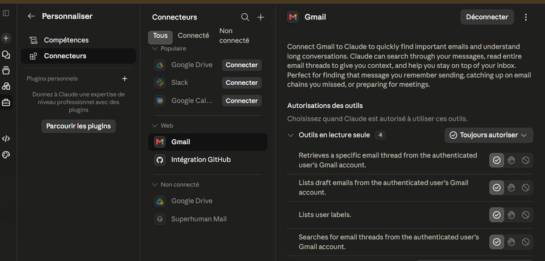Screen dimensions: 545x261
Task: Open Compétences in the Personnaliser menu
Action: (79, 41)
